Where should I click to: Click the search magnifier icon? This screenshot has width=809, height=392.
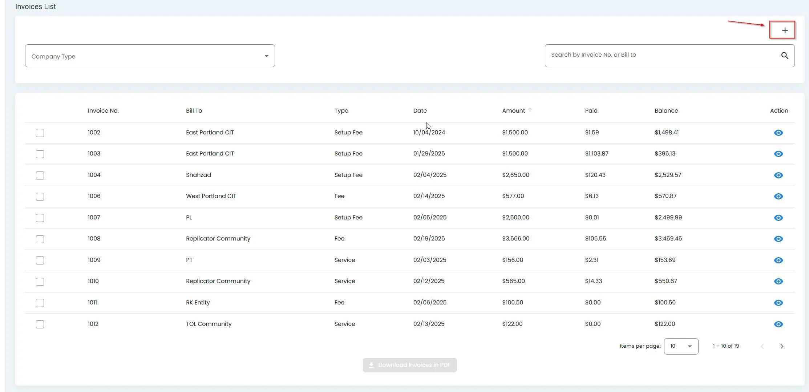[784, 56]
